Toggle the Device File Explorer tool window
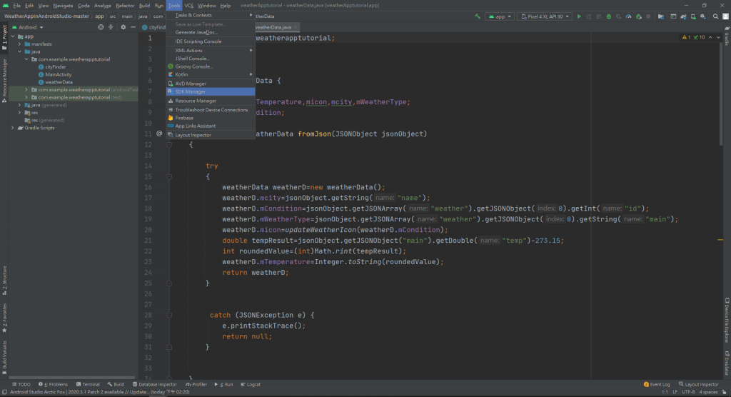 click(727, 320)
